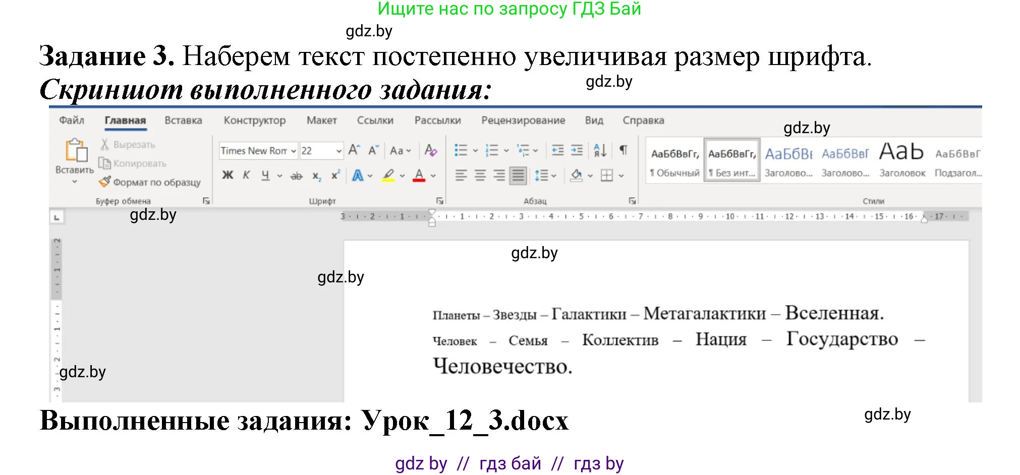1020x475 pixels.
Task: Open the Шрифт group dialog launcher
Action: coord(441,200)
